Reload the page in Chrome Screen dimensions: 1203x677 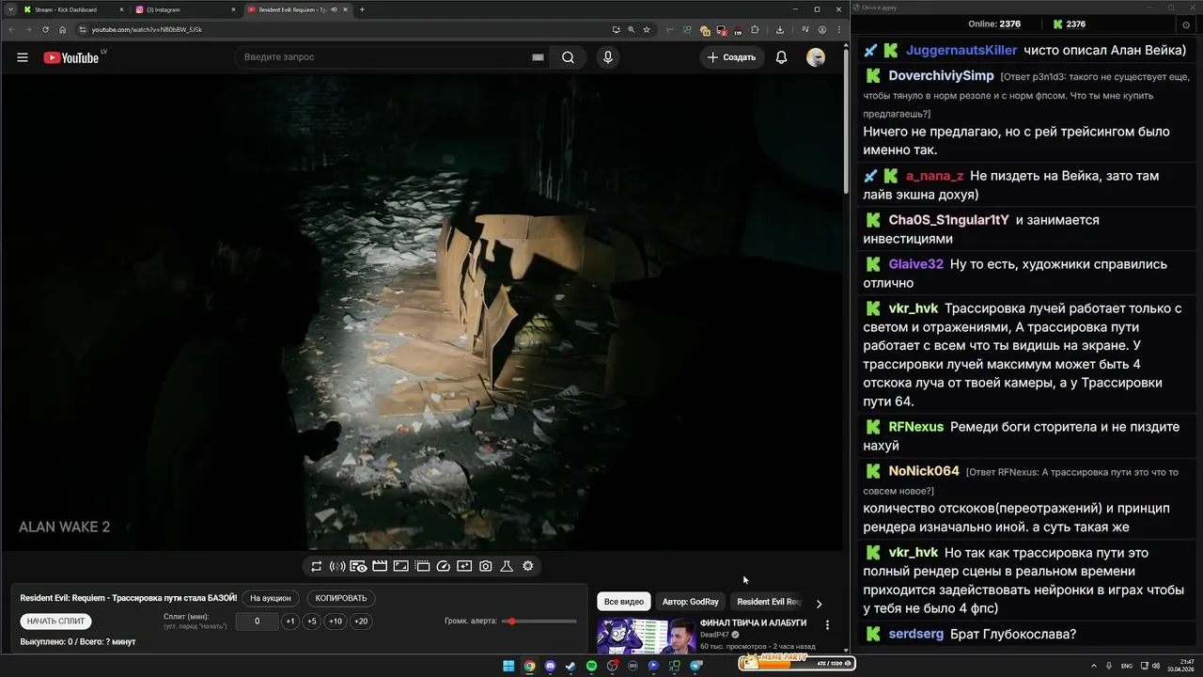pos(45,29)
